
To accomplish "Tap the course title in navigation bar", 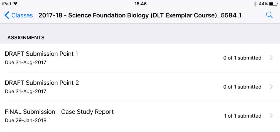I will (x=140, y=15).
